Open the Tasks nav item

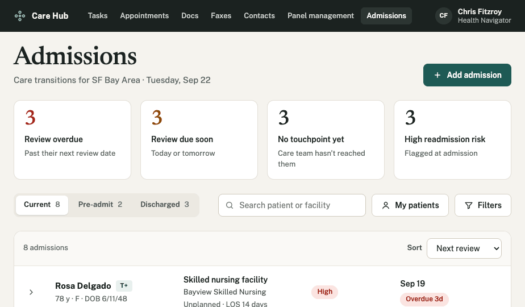98,16
